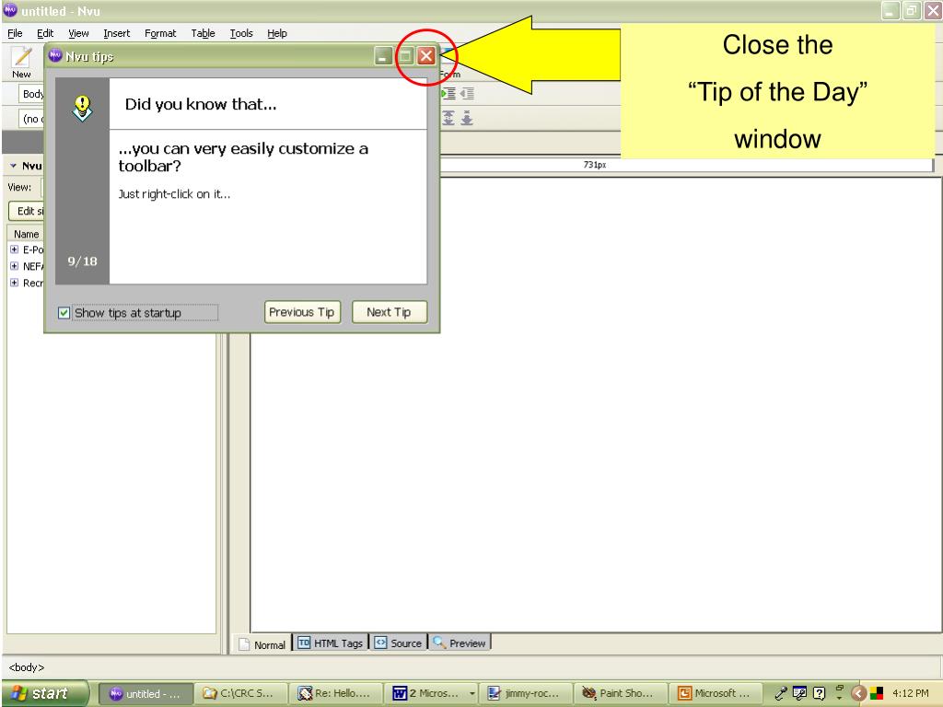Show the Next Tip
943x707 pixels.
pyautogui.click(x=390, y=312)
